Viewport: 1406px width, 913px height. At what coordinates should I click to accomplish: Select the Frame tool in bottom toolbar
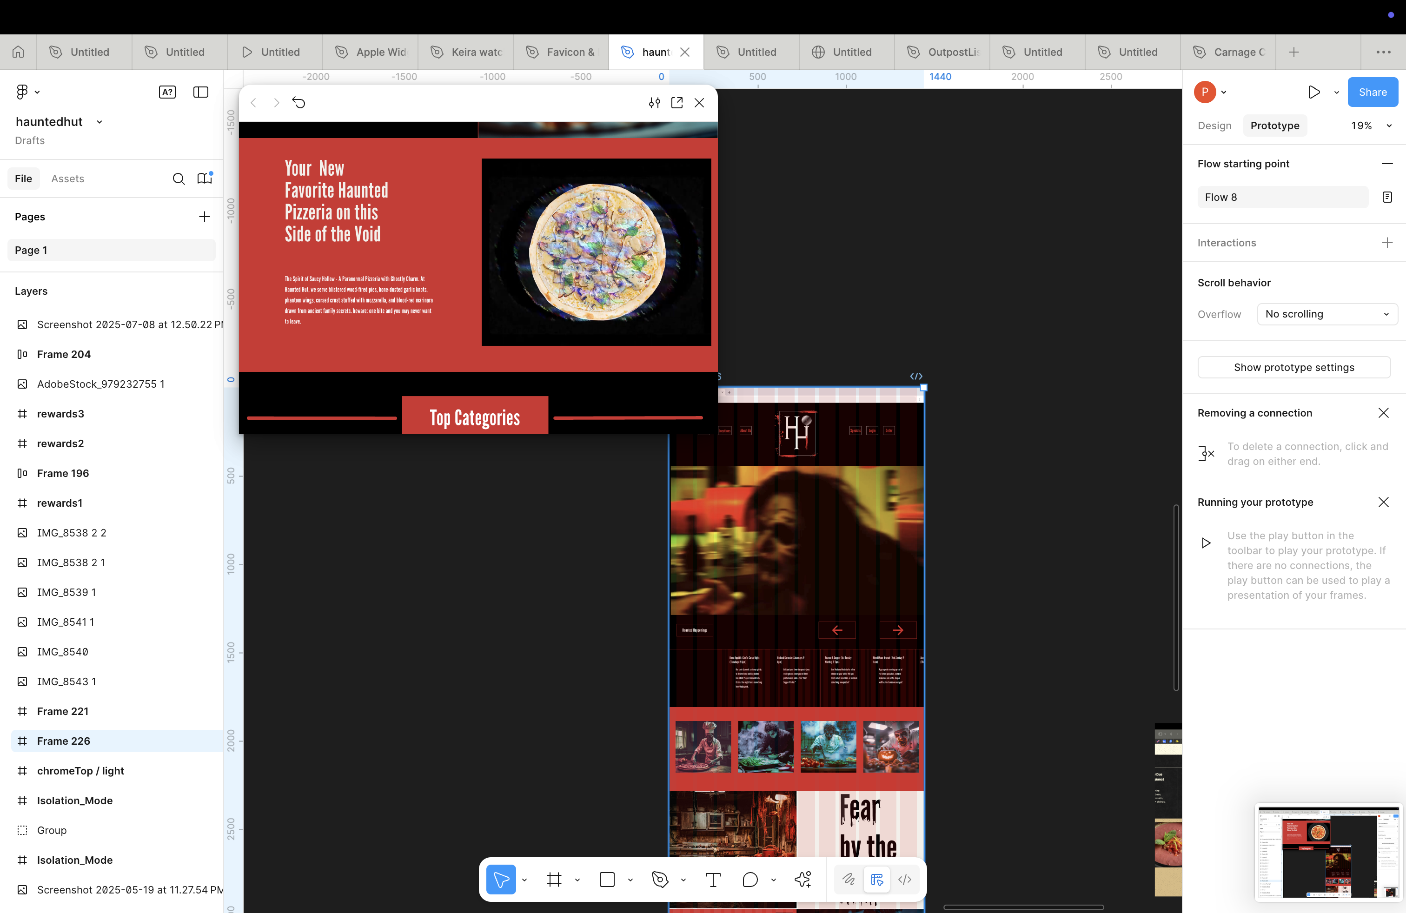pyautogui.click(x=554, y=880)
